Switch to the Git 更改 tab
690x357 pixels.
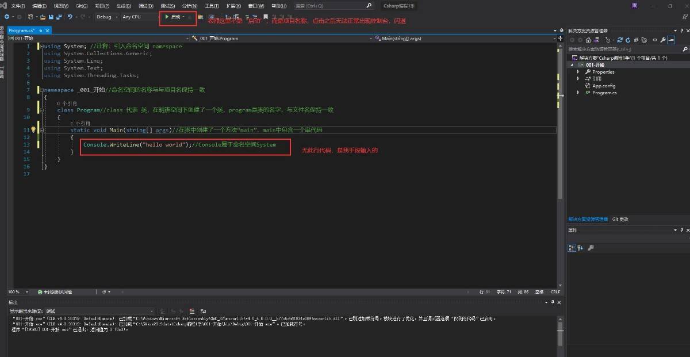(620, 219)
